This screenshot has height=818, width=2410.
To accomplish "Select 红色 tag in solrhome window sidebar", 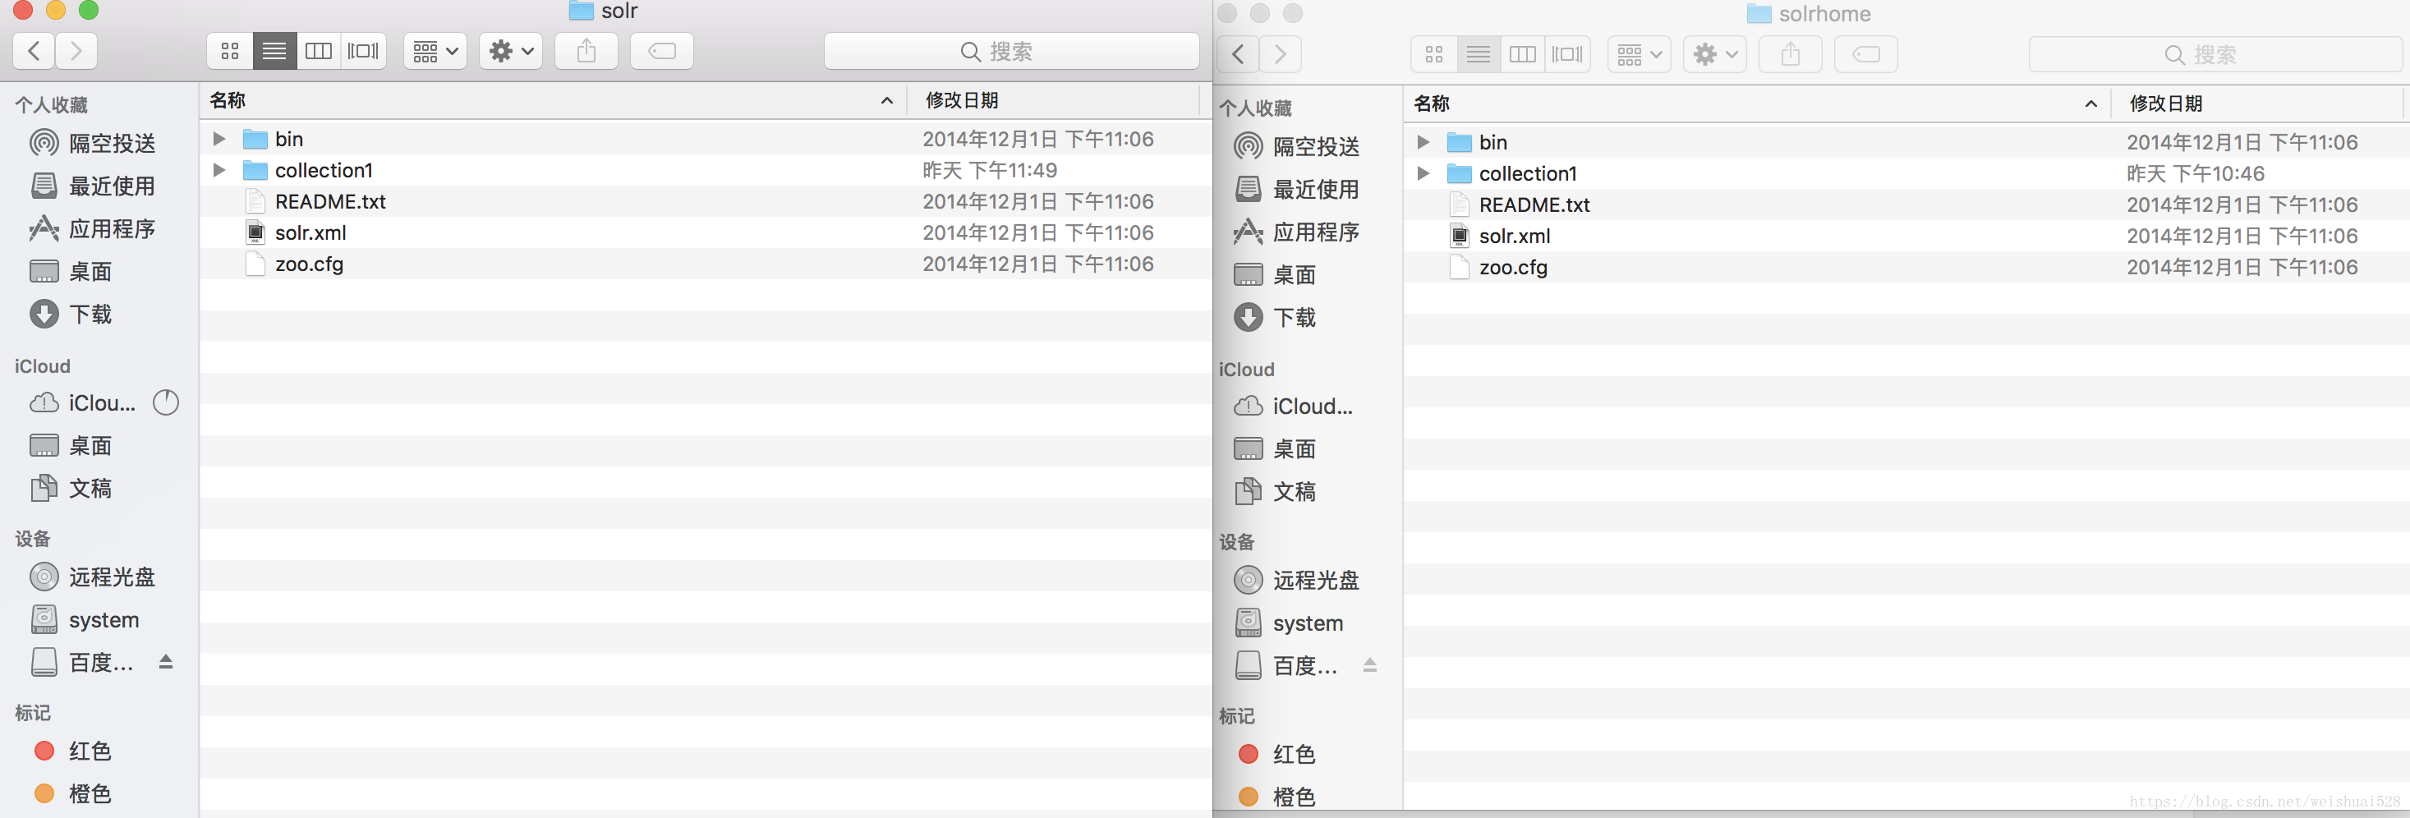I will tap(1276, 755).
